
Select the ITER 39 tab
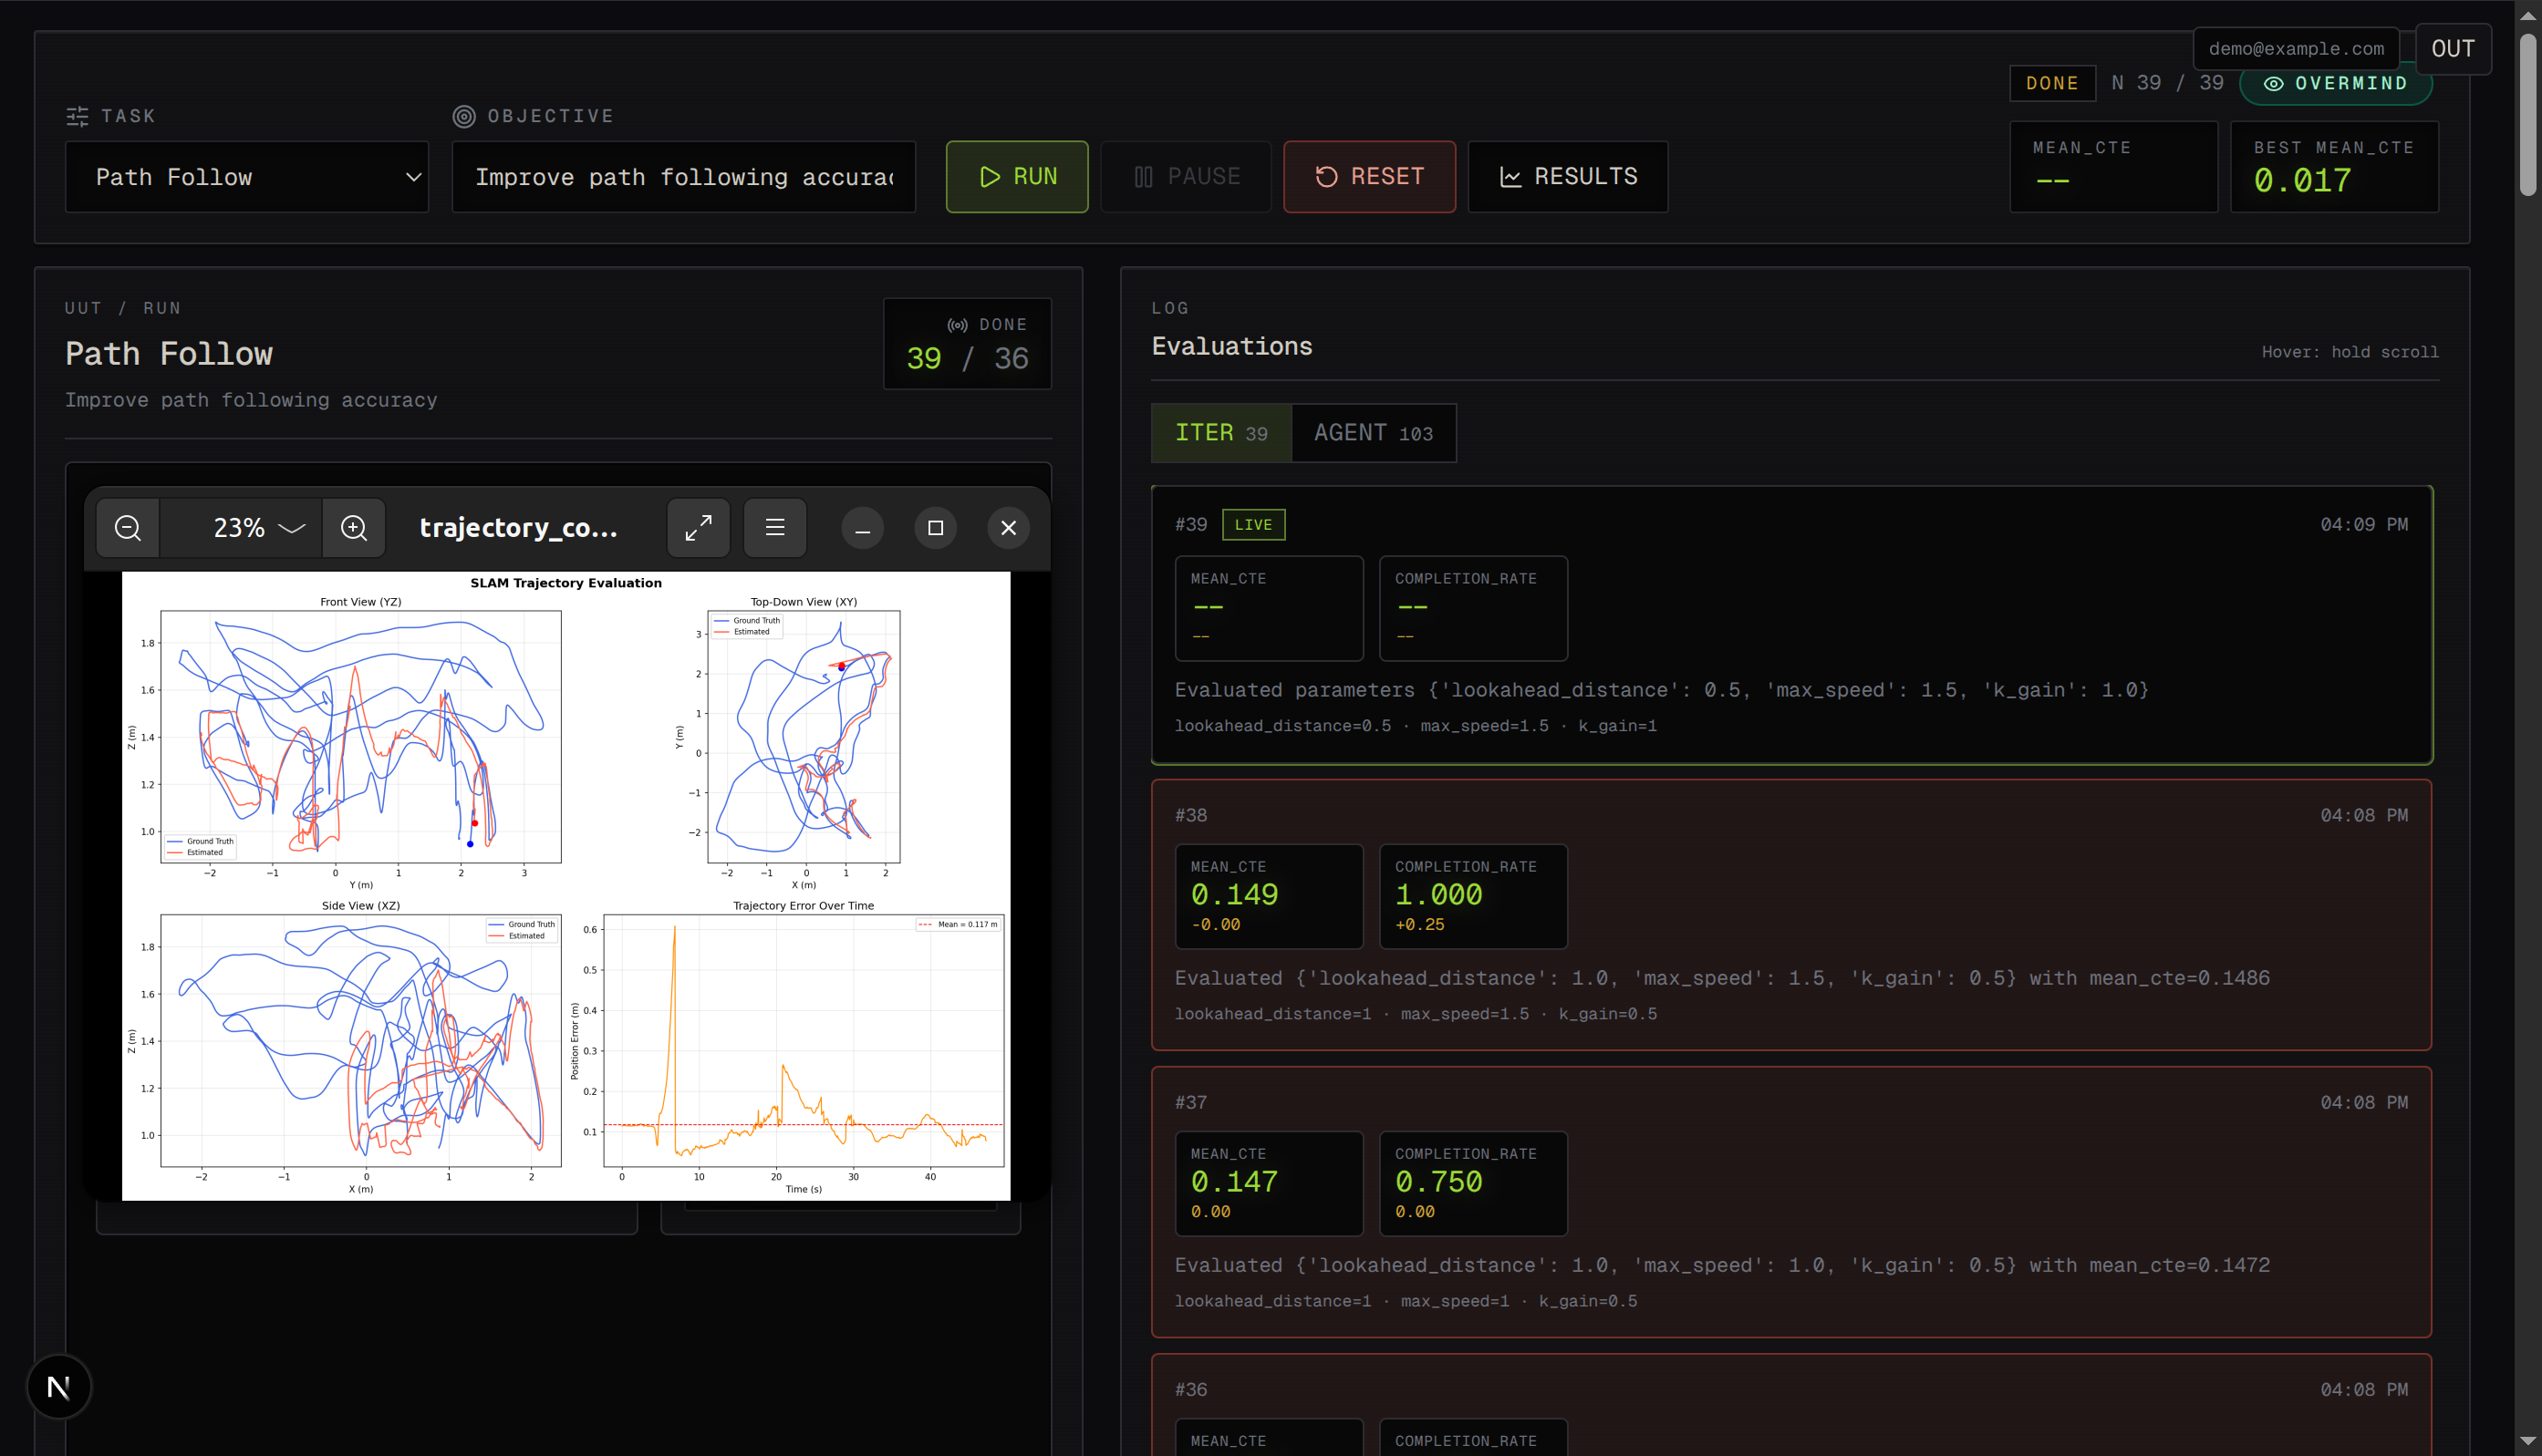[x=1220, y=433]
